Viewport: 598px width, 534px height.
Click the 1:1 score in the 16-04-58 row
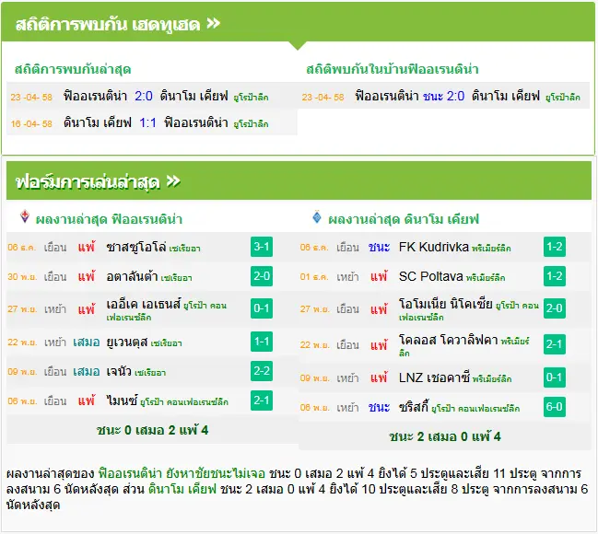[x=147, y=122]
